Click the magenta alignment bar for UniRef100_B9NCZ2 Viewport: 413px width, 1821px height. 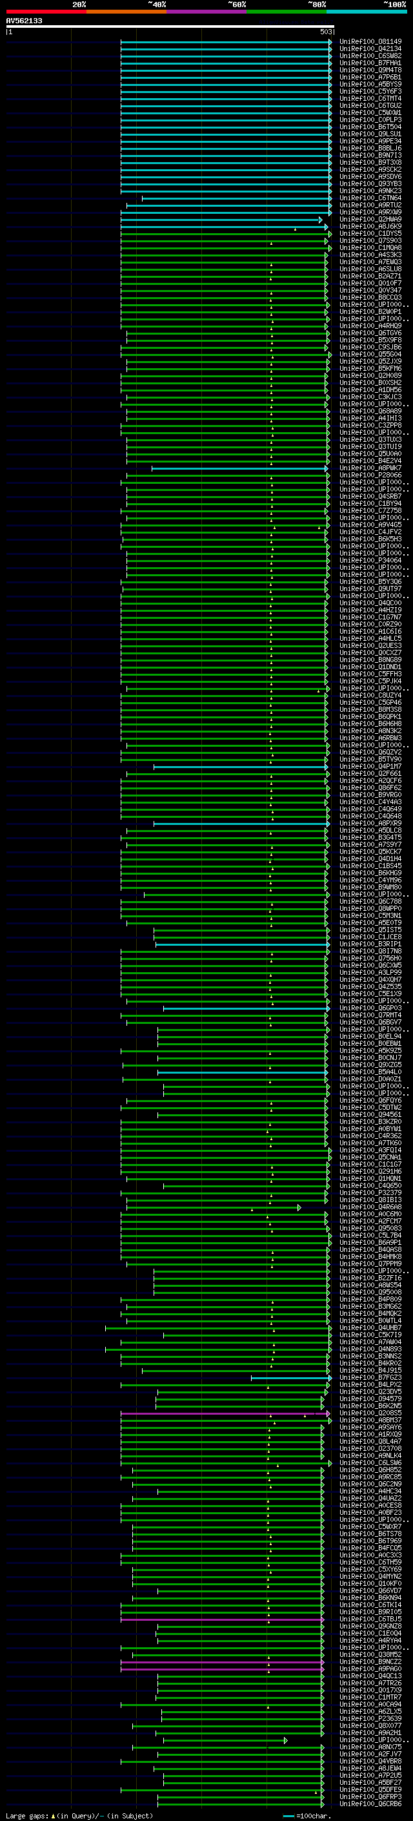(x=223, y=1661)
